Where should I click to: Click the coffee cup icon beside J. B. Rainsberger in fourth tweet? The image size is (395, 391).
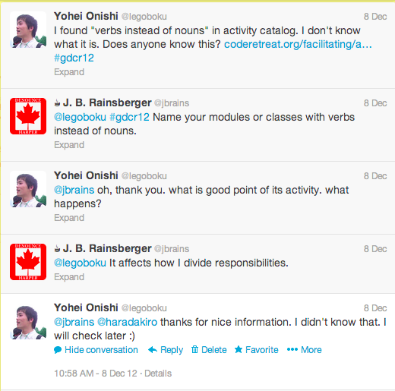point(57,249)
